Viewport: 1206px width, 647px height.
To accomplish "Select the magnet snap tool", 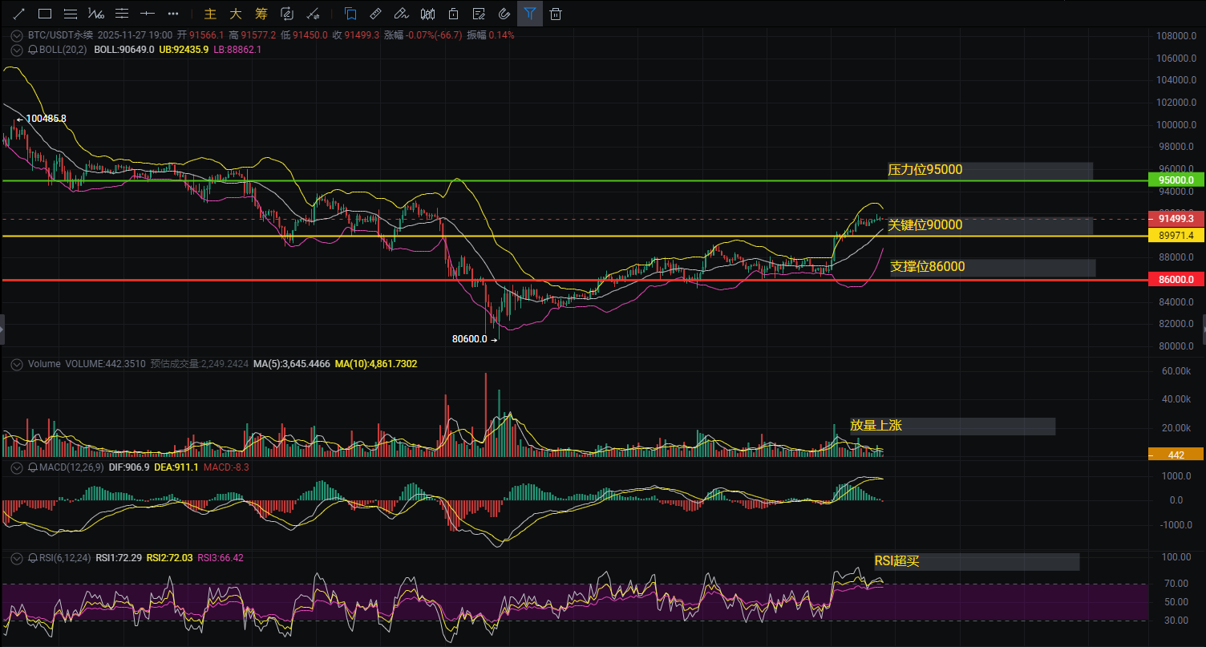I will (x=504, y=14).
